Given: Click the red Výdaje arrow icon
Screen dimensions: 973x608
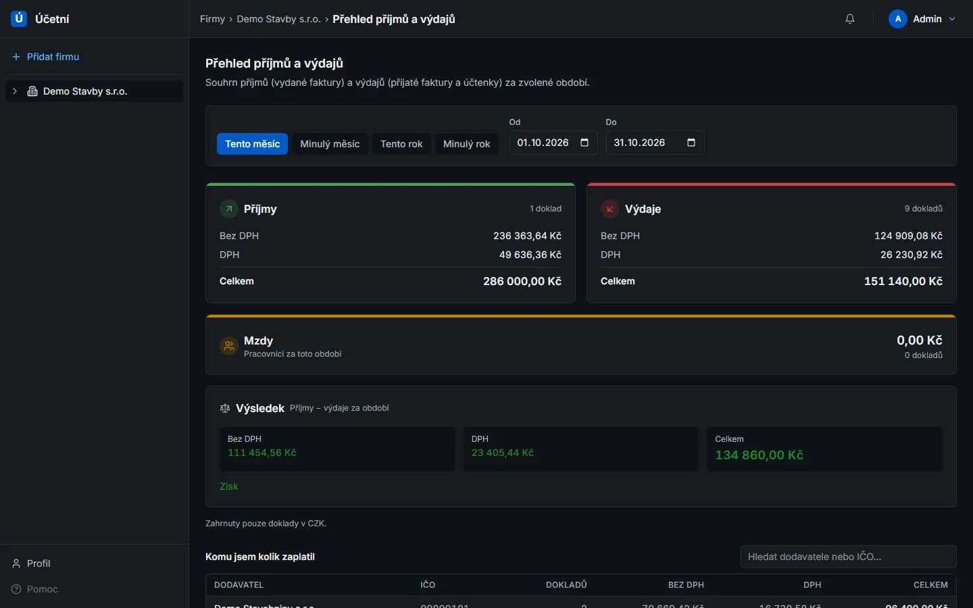Looking at the screenshot, I should (x=610, y=209).
